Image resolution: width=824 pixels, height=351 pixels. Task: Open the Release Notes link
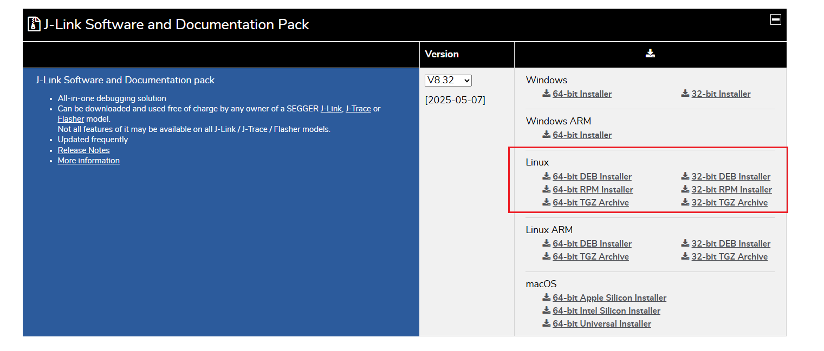(x=83, y=150)
